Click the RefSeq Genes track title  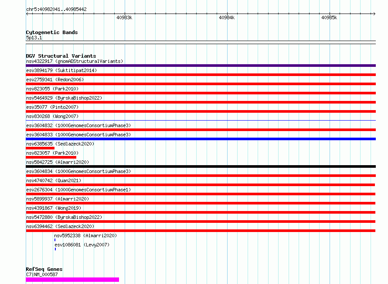(x=44, y=269)
